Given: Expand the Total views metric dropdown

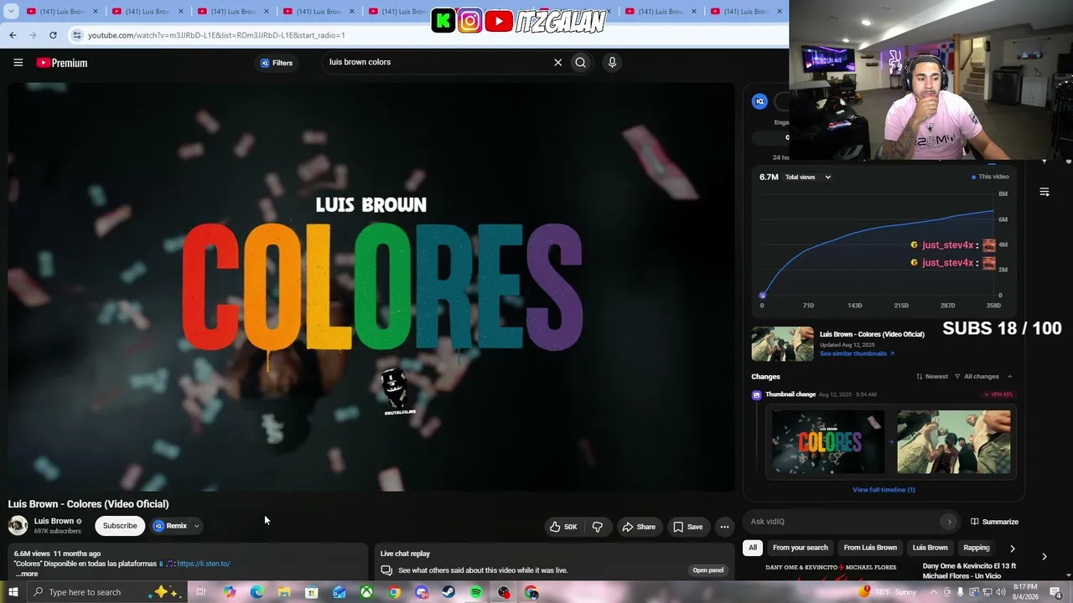Looking at the screenshot, I should pos(808,177).
